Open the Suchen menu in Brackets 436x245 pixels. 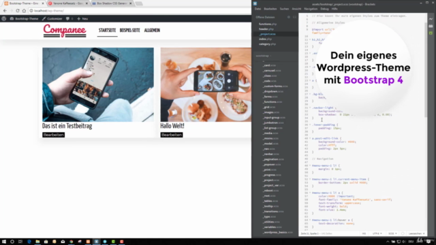tap(284, 9)
